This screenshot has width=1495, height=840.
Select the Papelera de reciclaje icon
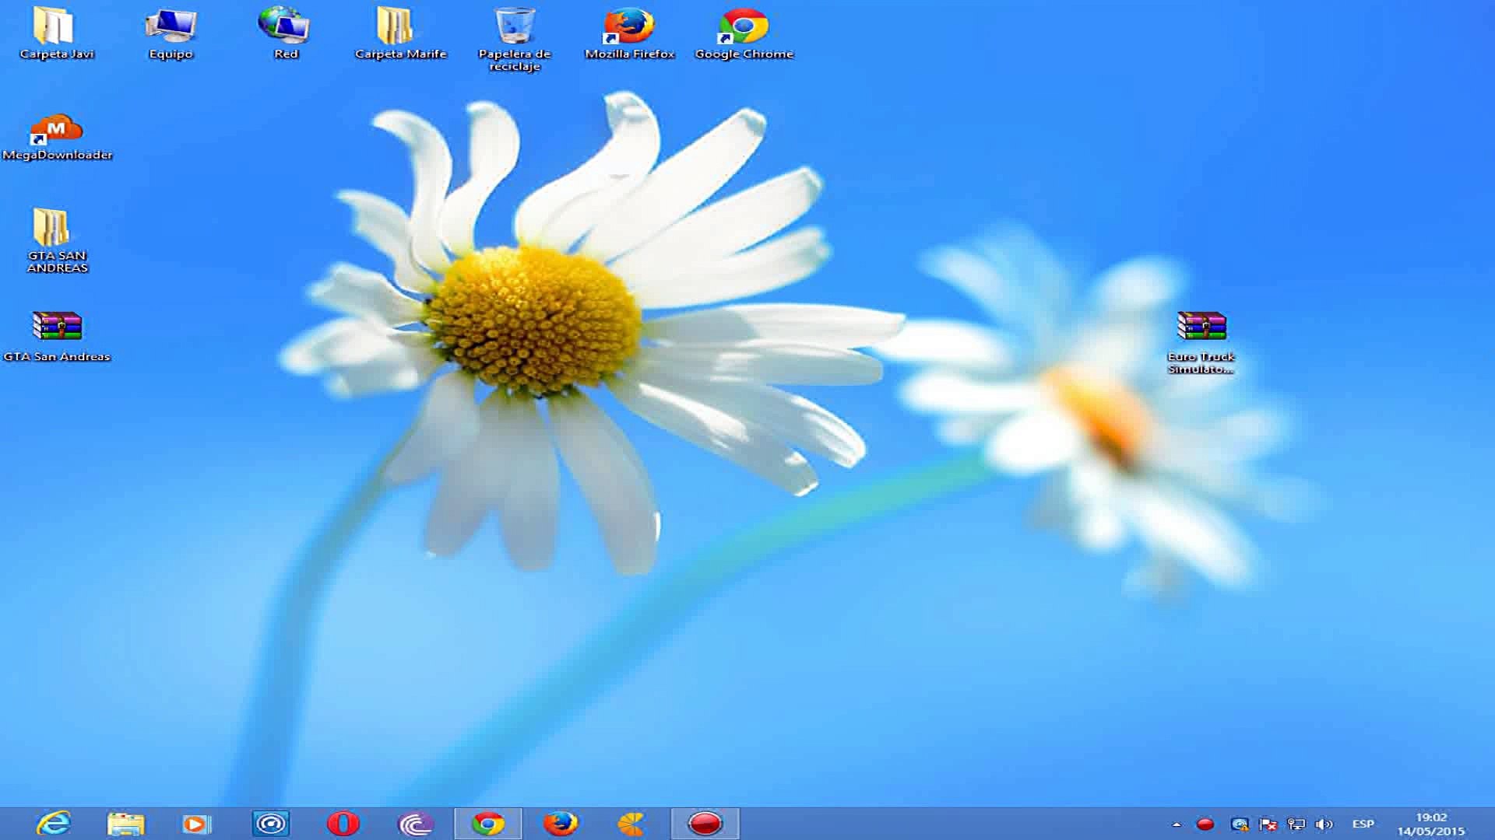(515, 28)
